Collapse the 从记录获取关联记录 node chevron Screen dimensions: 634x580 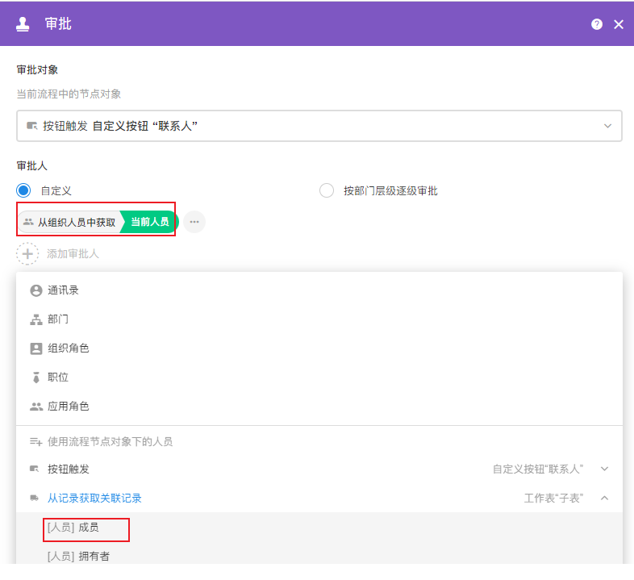[604, 499]
